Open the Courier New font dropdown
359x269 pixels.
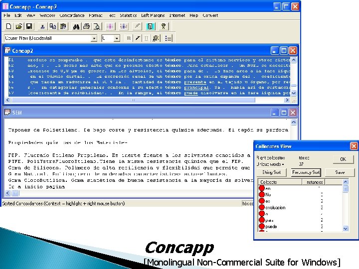click(x=94, y=38)
